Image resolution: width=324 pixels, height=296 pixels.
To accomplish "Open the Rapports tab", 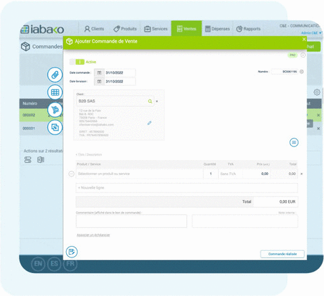I will [248, 29].
